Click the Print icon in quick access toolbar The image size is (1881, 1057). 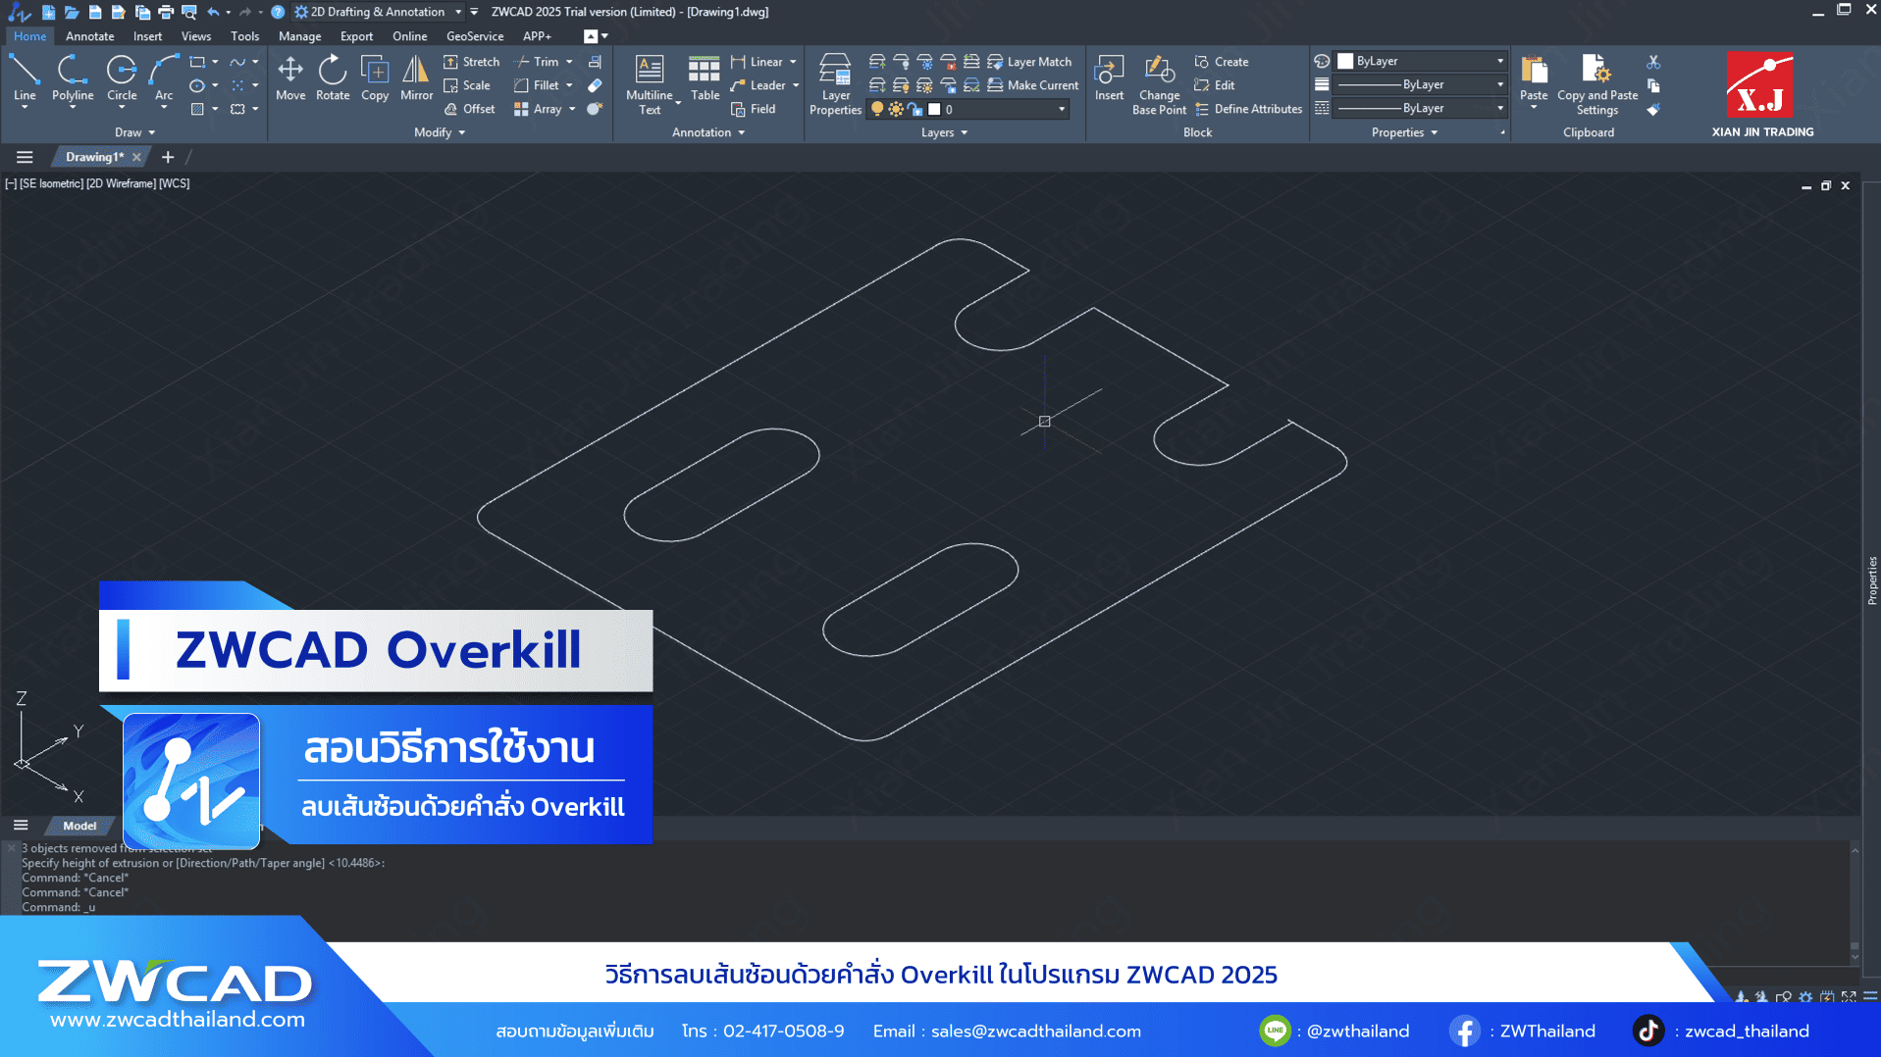tap(165, 12)
